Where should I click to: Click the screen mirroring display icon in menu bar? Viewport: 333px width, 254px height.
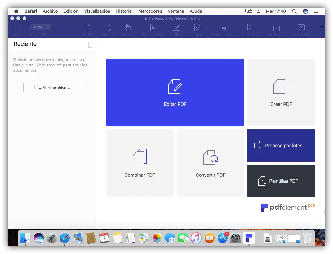click(x=249, y=11)
